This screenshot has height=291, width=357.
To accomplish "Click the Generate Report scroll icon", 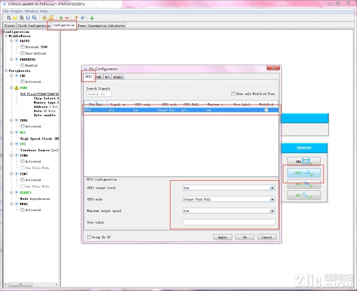I will (51, 18).
